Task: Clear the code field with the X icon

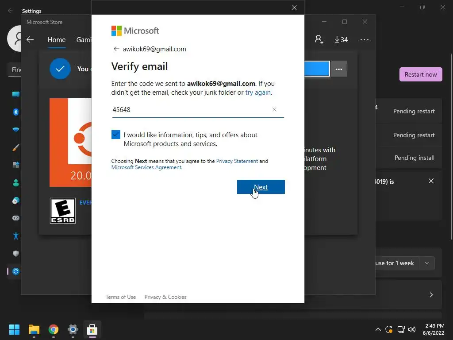Action: [274, 109]
